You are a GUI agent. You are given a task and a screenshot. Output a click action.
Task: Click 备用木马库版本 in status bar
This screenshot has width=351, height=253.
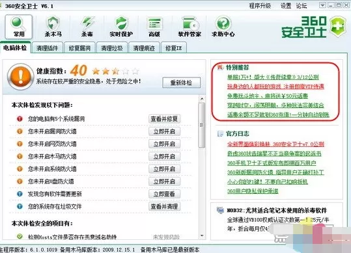coord(98,250)
